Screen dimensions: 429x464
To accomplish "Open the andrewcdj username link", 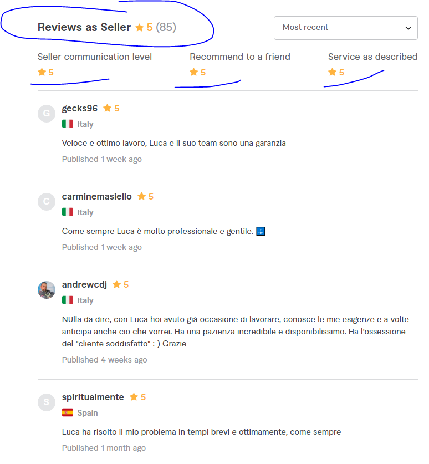I will (x=84, y=285).
